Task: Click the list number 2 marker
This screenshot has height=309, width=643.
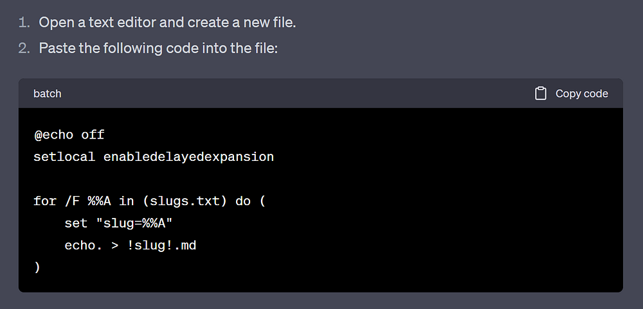Action: 24,48
